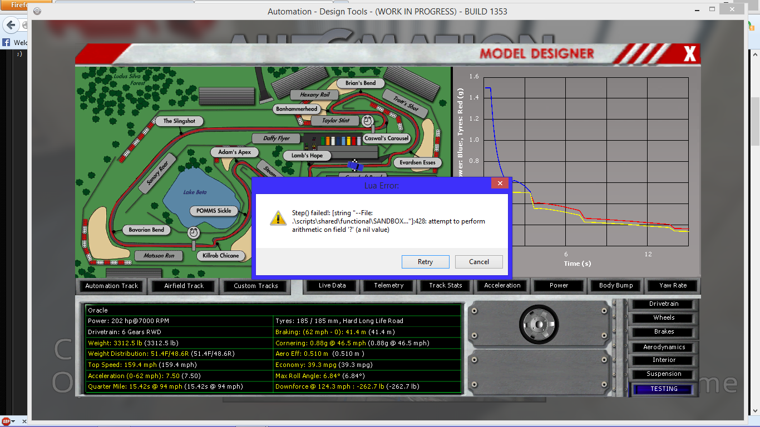Click the Taylor Stint label
The height and width of the screenshot is (427, 760).
point(336,121)
